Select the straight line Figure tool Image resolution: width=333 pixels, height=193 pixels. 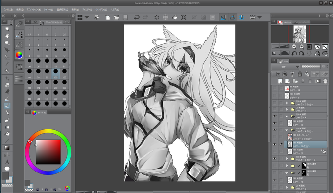click(7, 141)
